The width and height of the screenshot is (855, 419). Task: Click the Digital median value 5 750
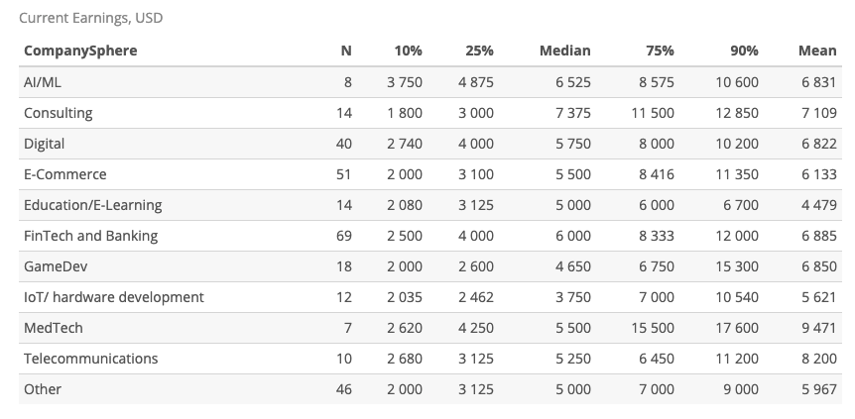pos(573,144)
